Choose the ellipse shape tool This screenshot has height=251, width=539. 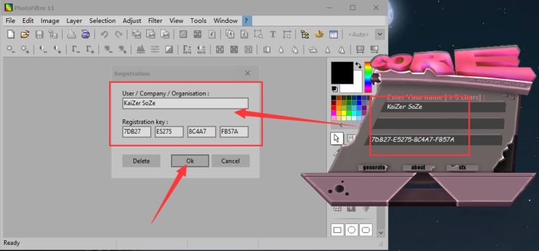[x=351, y=229]
